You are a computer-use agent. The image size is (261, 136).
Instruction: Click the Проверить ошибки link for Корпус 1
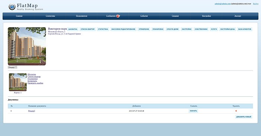coord(35,83)
